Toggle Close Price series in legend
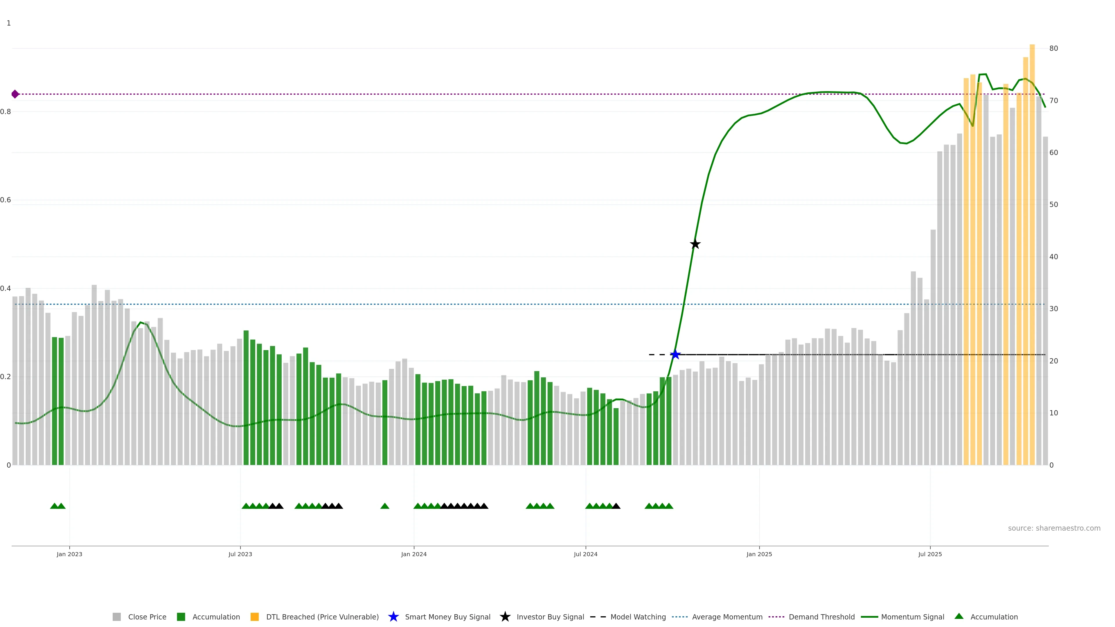 click(147, 617)
